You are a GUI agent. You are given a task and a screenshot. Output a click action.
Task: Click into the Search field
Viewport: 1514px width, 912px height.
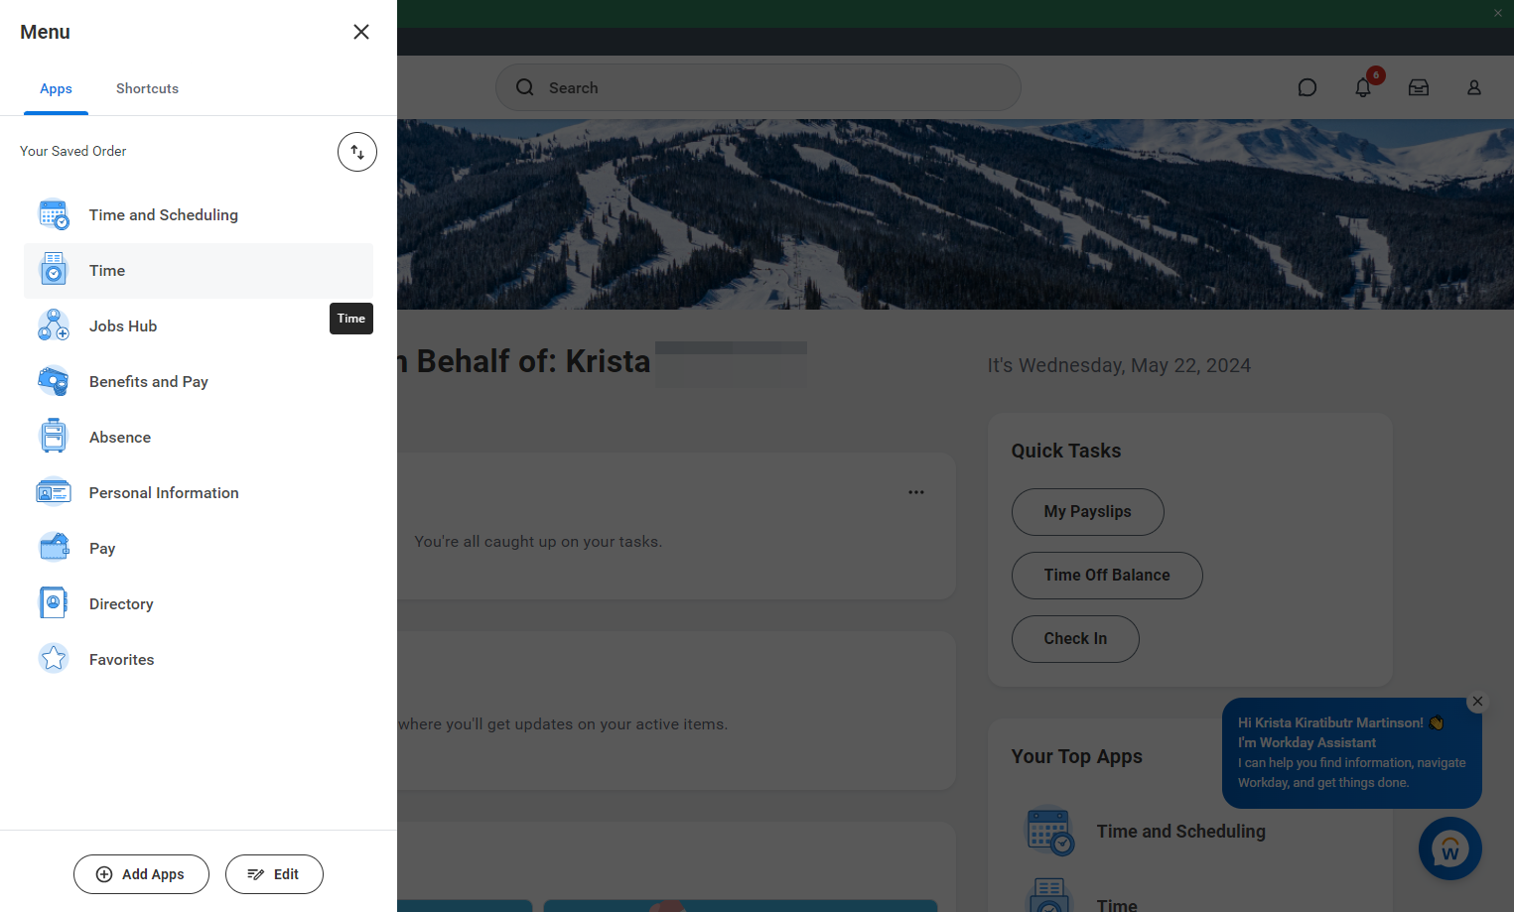pos(758,87)
